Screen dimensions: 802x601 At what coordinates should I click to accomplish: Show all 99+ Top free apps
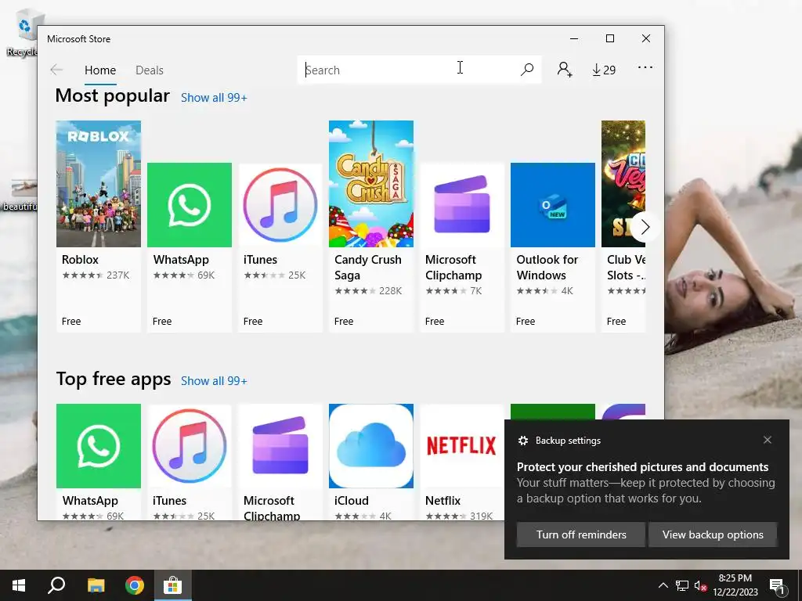(x=214, y=381)
